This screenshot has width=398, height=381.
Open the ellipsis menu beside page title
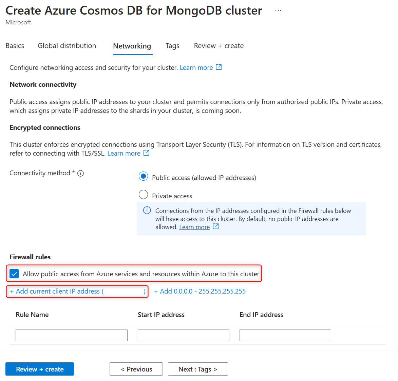tap(278, 11)
